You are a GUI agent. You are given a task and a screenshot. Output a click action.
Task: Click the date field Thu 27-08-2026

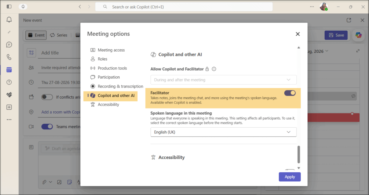(x=61, y=83)
